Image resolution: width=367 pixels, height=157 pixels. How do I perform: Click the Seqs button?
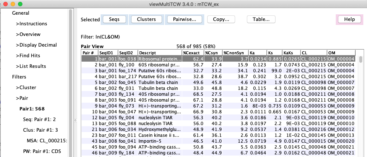point(114,19)
